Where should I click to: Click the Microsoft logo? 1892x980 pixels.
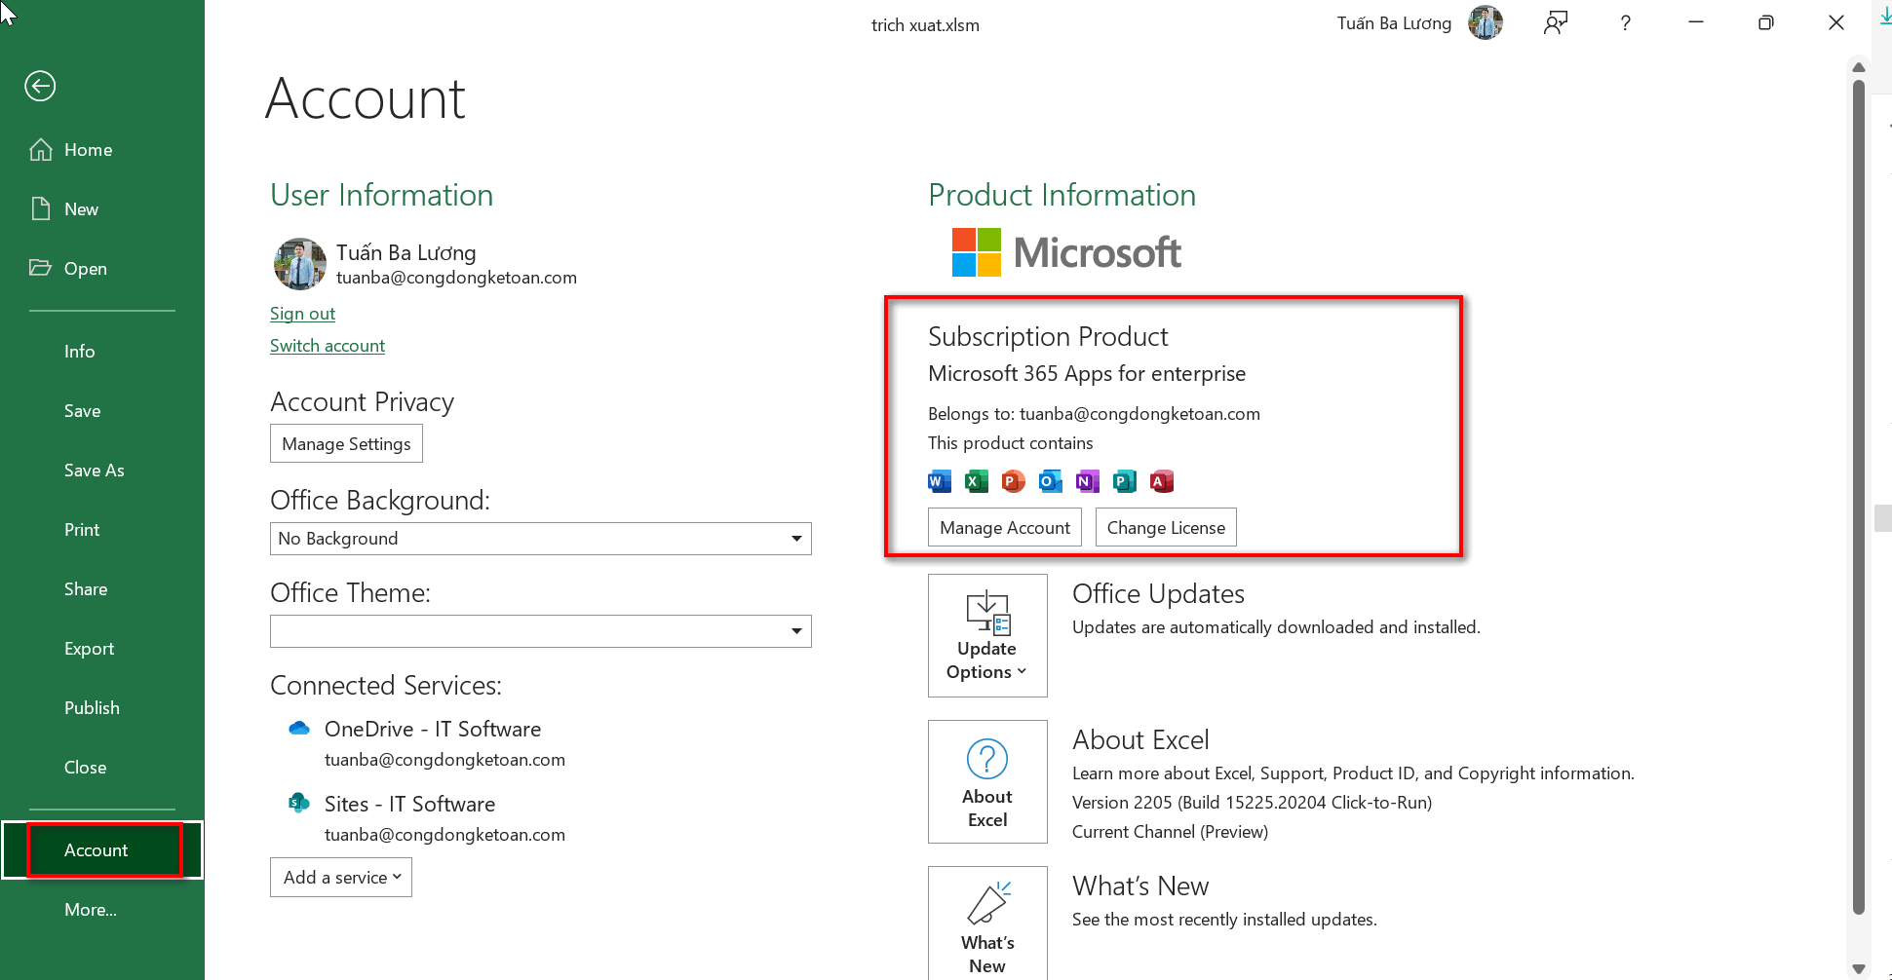1067,252
